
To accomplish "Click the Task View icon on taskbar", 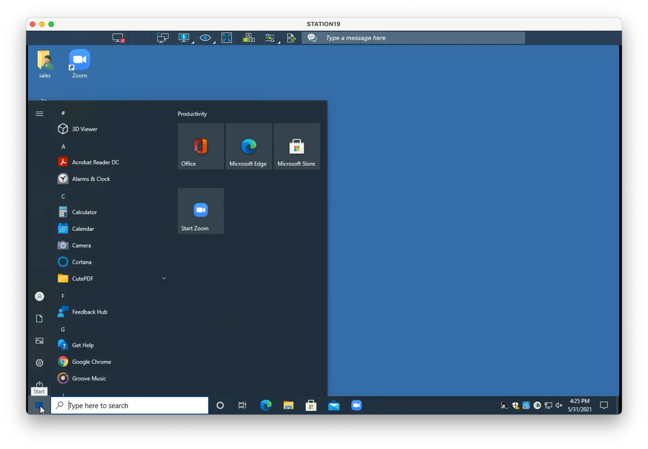I will pos(243,406).
